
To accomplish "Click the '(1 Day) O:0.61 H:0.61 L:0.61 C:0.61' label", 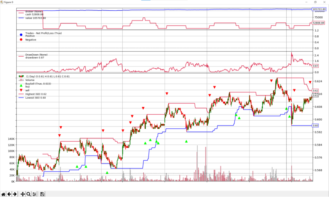I will pos(48,76).
